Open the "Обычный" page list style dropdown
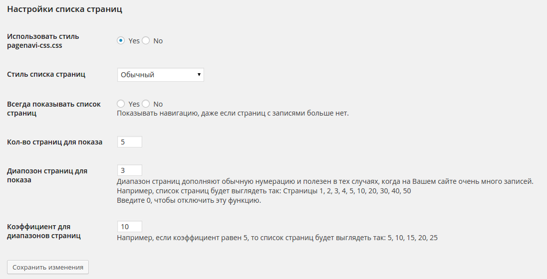This screenshot has width=547, height=279. click(x=160, y=75)
